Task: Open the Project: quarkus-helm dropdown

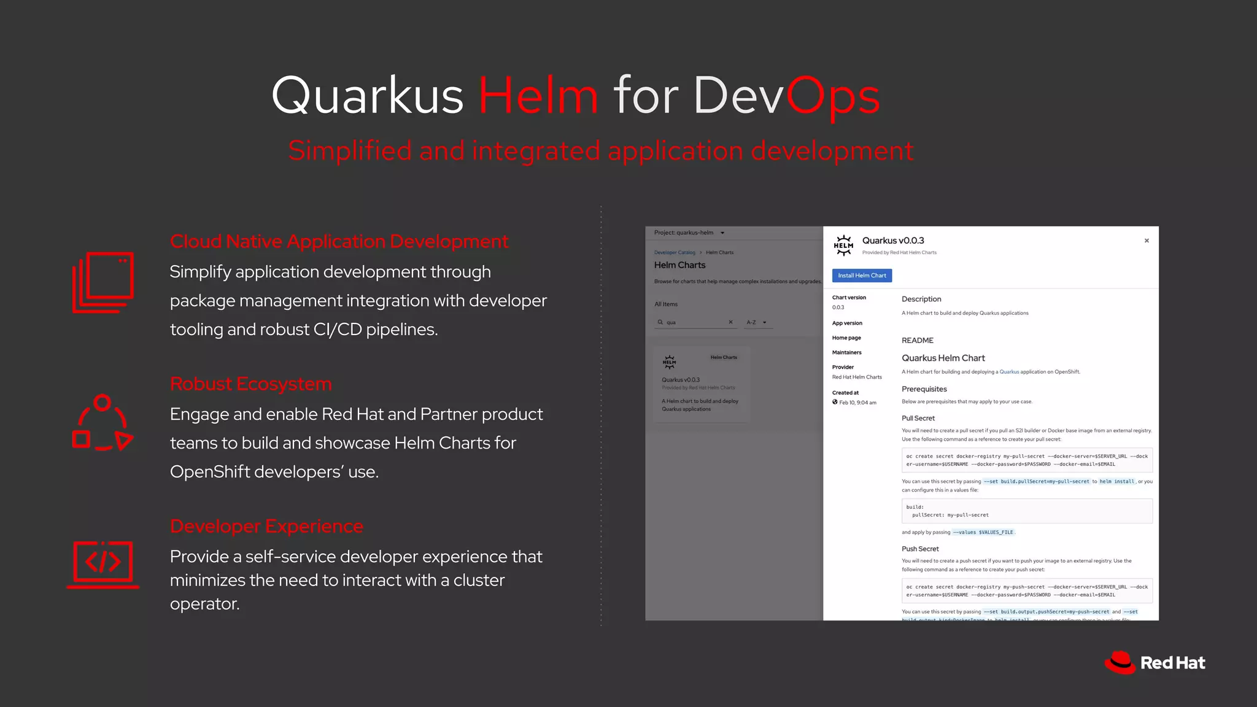Action: pos(689,233)
